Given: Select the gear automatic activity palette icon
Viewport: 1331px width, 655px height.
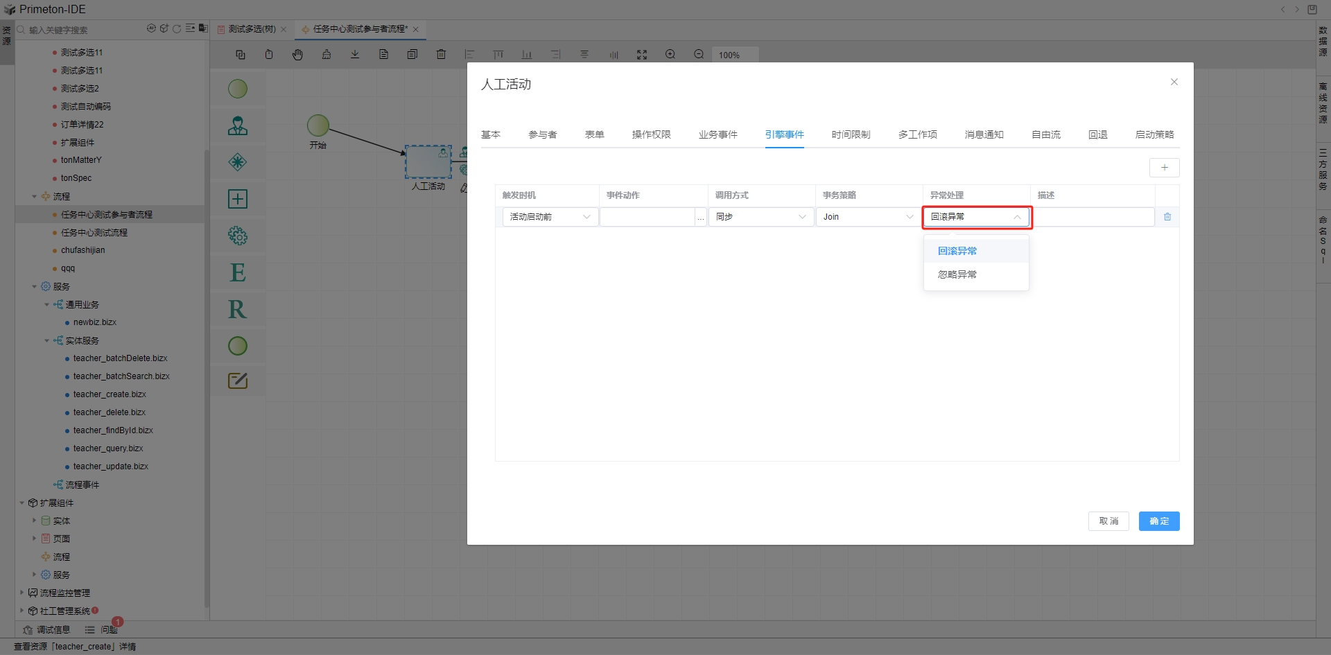Looking at the screenshot, I should pyautogui.click(x=238, y=236).
